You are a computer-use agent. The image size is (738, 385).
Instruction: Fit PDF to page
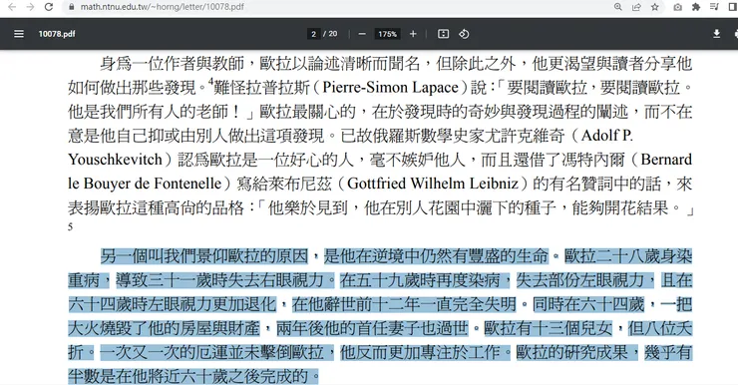coord(444,34)
